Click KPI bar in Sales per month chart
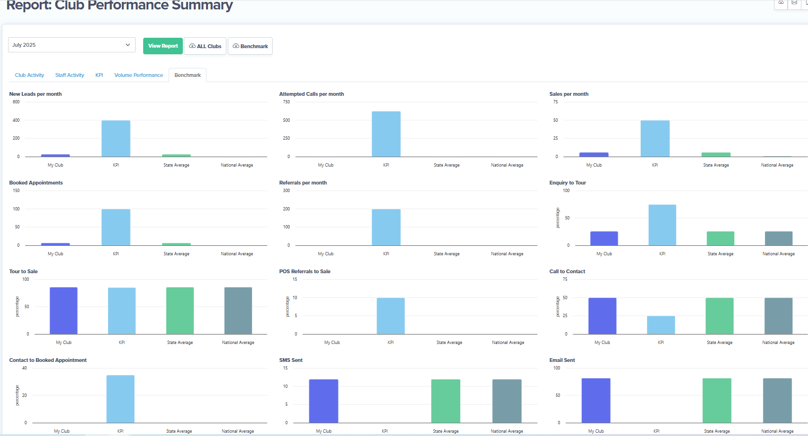The height and width of the screenshot is (436, 808). (655, 139)
